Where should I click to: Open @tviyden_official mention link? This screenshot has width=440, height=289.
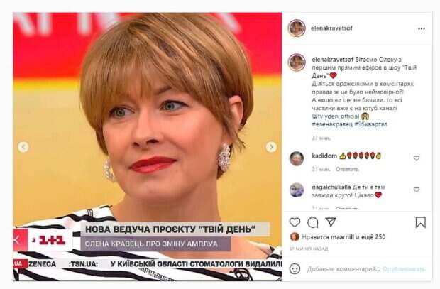(336, 116)
